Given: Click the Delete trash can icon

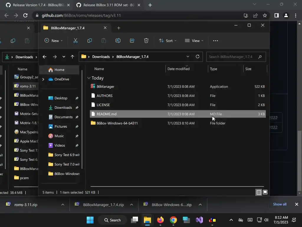Looking at the screenshot, I should click(146, 40).
